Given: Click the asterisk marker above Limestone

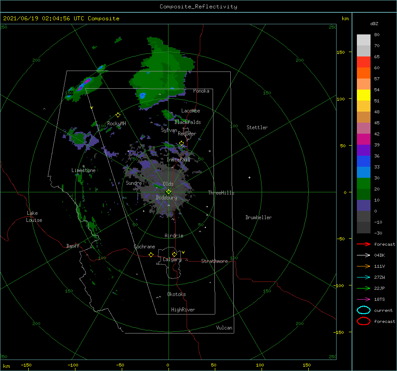Looking at the screenshot, I should (83, 166).
